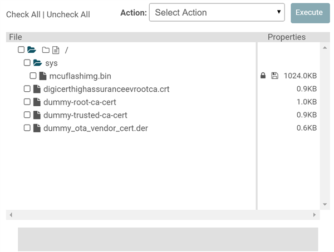Click the sys folder icon
This screenshot has width=334, height=252.
click(x=37, y=63)
